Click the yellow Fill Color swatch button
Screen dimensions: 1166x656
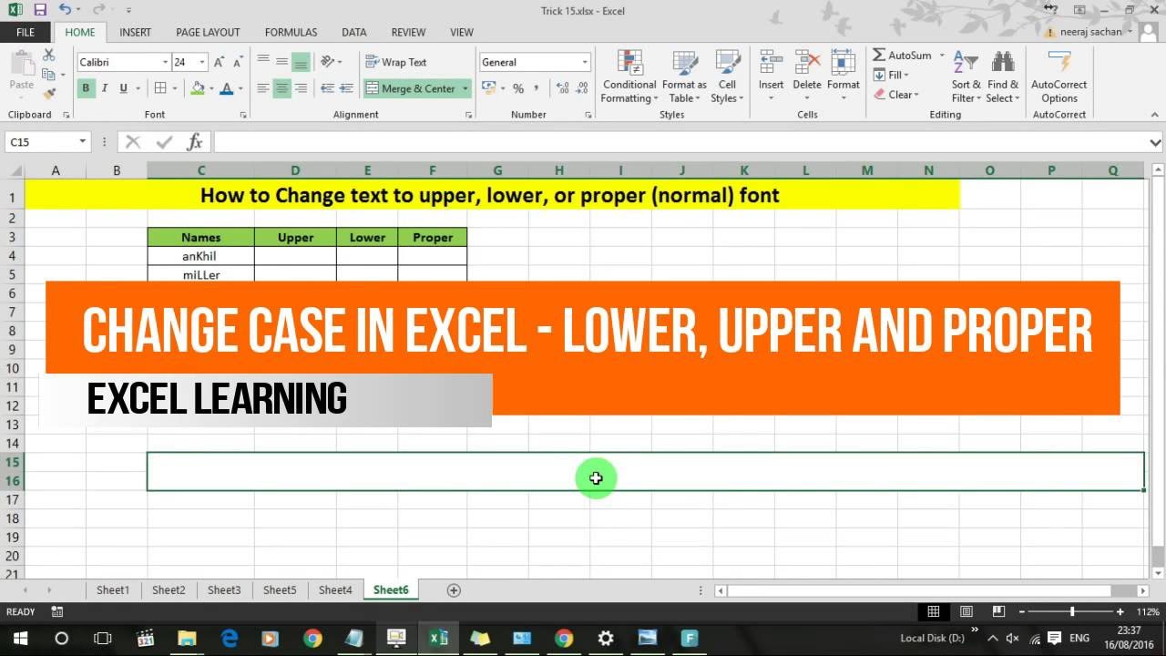tap(197, 88)
